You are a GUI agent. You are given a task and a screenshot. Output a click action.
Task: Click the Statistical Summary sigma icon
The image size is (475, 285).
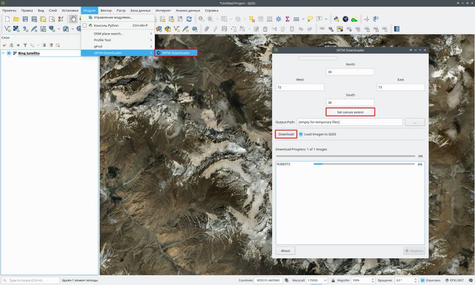click(x=288, y=19)
